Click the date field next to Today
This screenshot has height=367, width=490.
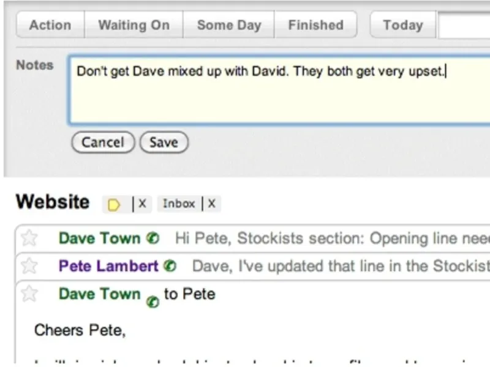464,26
